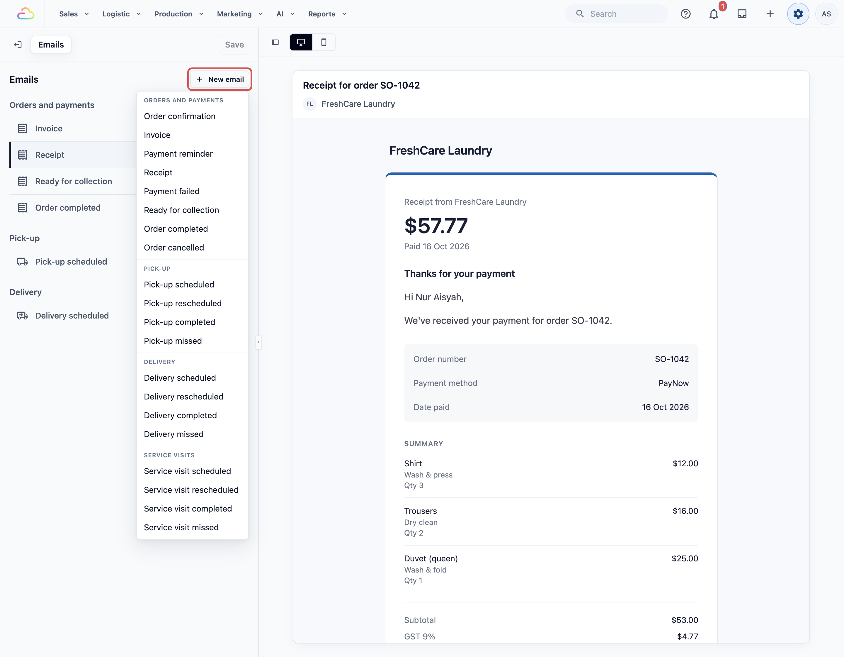Switch to desktop preview

[x=301, y=42]
